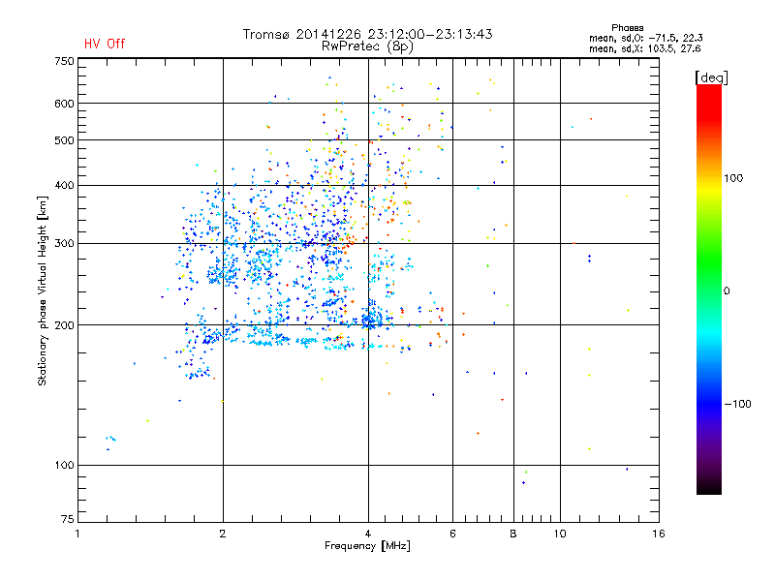Click the y-axis tick label '75'
The width and height of the screenshot is (775, 581).
pyautogui.click(x=68, y=519)
